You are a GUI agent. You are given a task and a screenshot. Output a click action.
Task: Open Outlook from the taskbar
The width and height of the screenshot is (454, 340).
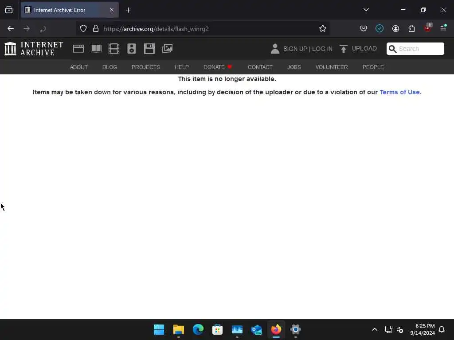(x=257, y=329)
